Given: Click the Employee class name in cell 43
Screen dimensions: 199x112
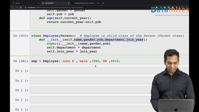Looking at the screenshot, I should [x=51, y=36].
